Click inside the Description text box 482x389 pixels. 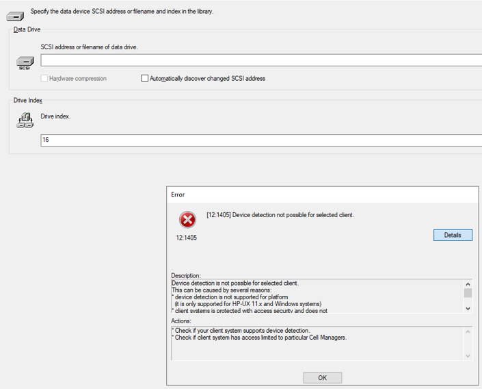(x=317, y=297)
